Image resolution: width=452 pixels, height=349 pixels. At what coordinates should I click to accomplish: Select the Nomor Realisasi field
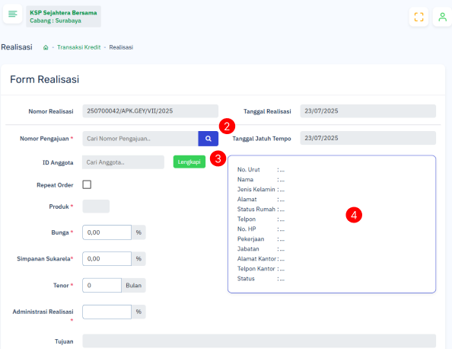click(150, 111)
